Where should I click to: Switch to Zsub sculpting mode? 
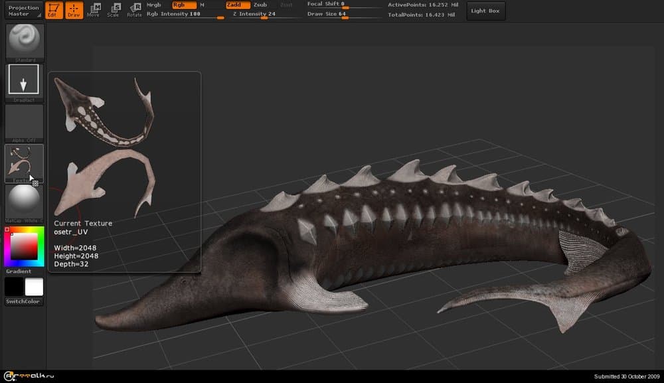pos(260,5)
